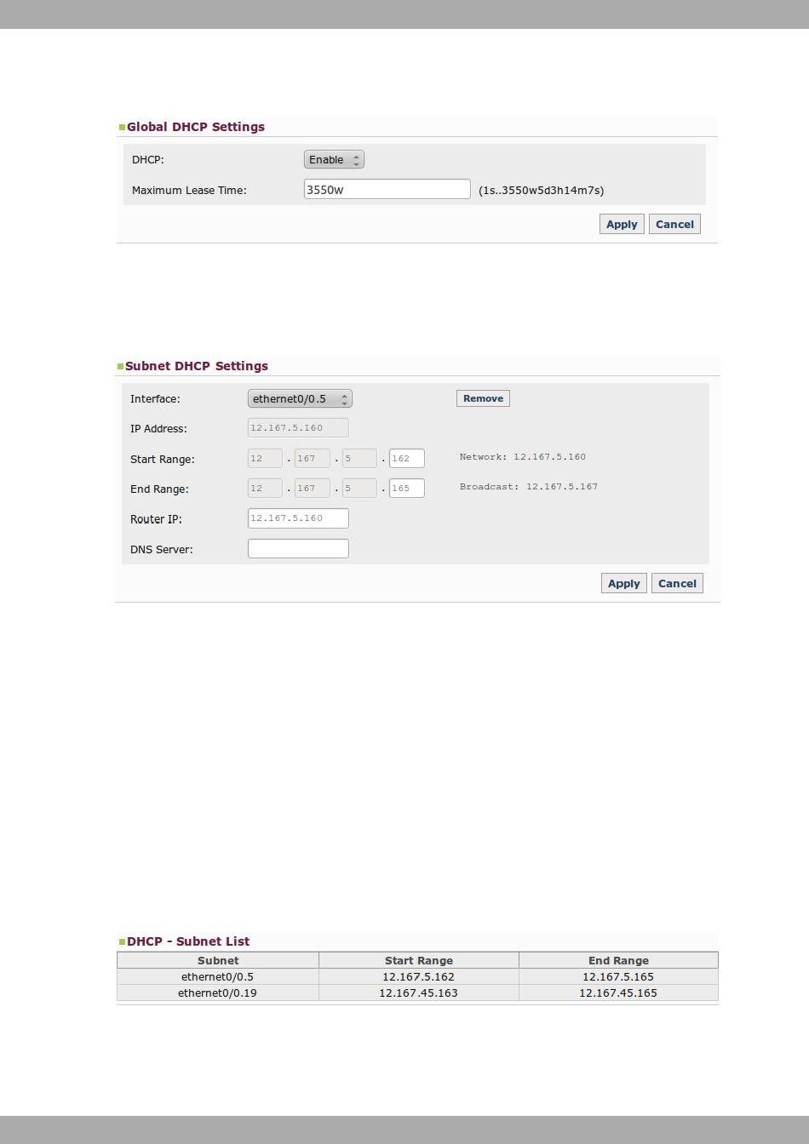Click the End Range second octet 167
The width and height of the screenshot is (809, 1144).
tap(313, 488)
